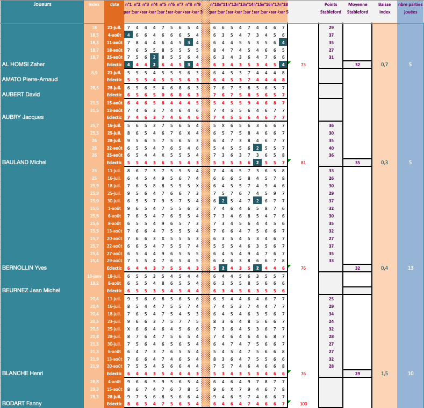Select BODART's 15-août date cell
The image size is (424, 408).
(x=114, y=389)
